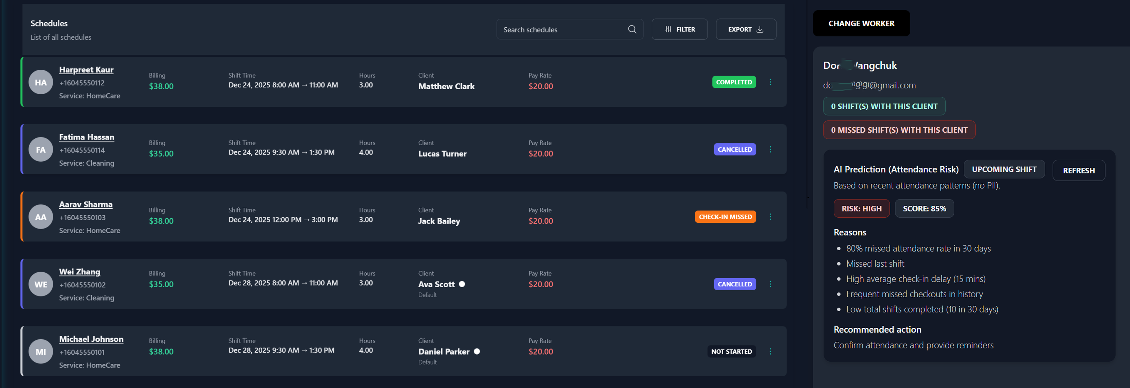1130x388 pixels.
Task: Click the search magnifier icon
Action: pos(632,29)
